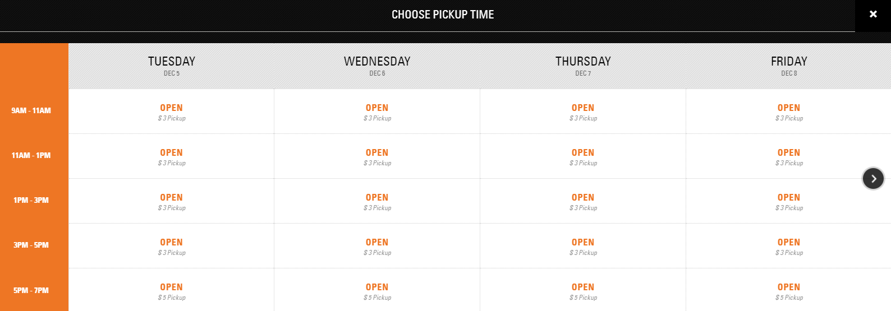Pick Wednesday 9AM - 11AM pickup slot
The height and width of the screenshot is (311, 891).
pyautogui.click(x=377, y=112)
